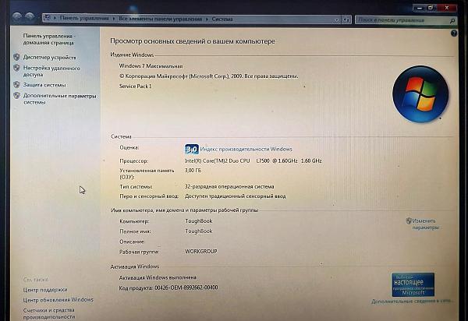Open Панель управления - домашняя страница

tap(48, 39)
